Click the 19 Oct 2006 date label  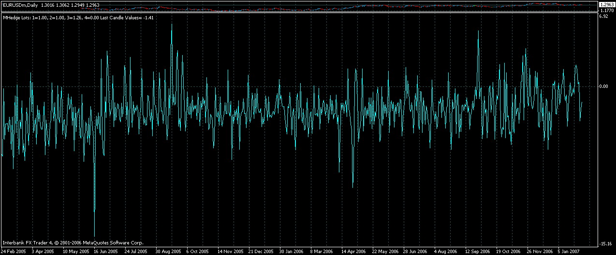click(508, 251)
